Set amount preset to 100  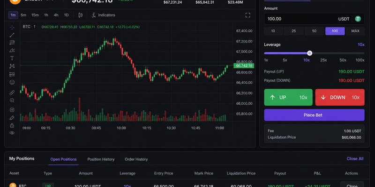coord(335,31)
